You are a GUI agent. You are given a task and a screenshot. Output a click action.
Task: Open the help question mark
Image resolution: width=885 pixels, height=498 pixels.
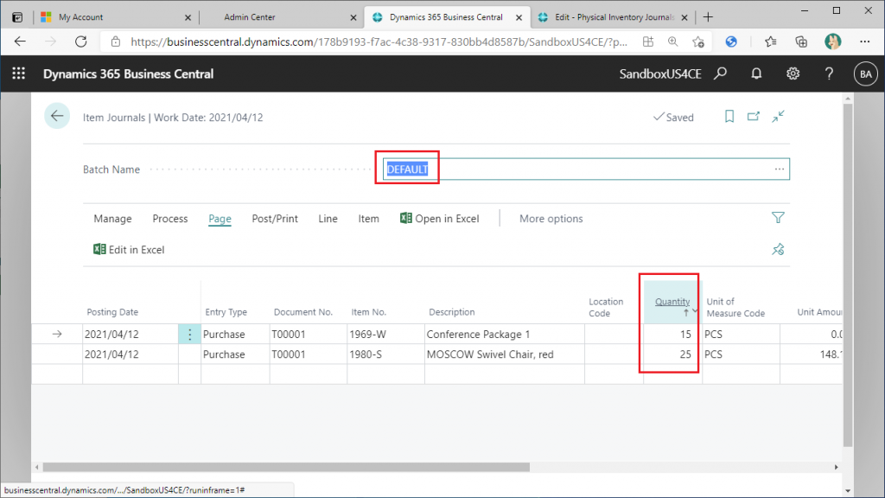click(x=829, y=73)
